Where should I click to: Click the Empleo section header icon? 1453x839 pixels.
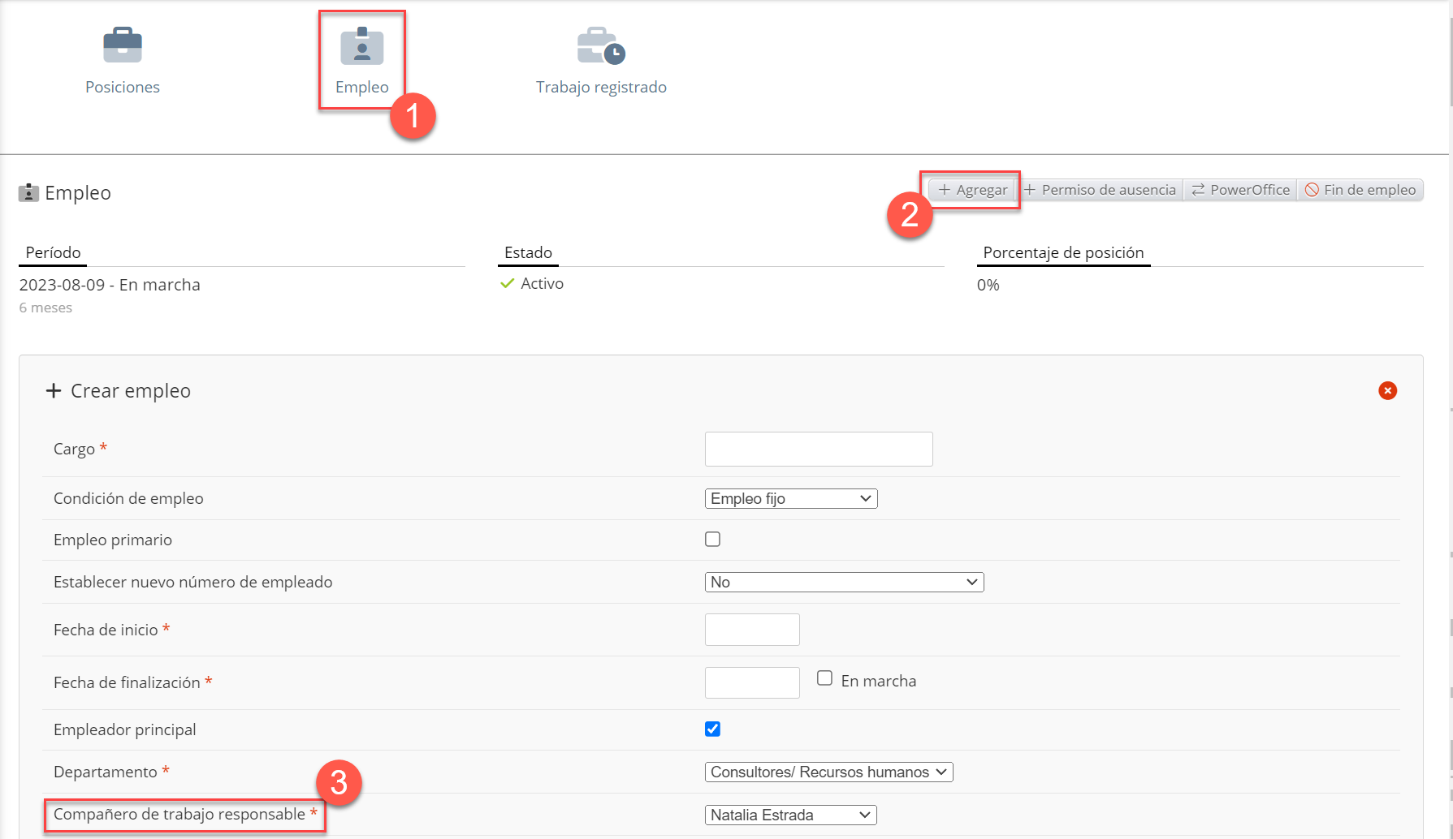29,193
